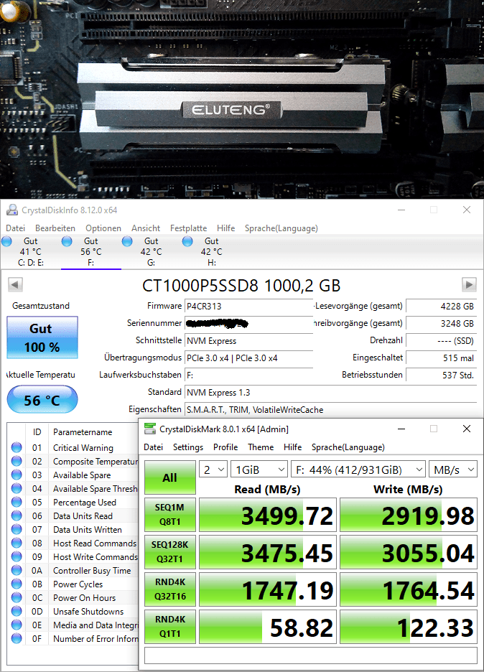
Task: Click status circle for Media and Data Integrity row
Action: (x=17, y=625)
